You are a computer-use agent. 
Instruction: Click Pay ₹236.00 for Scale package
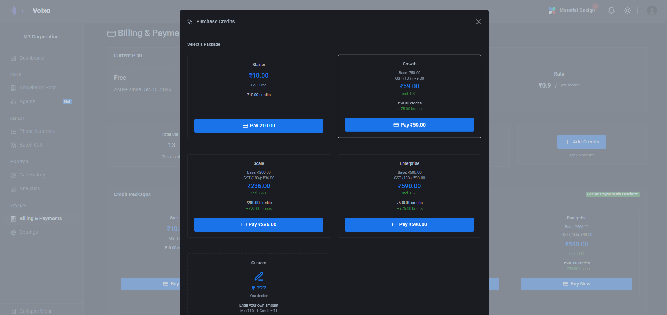[x=259, y=224]
